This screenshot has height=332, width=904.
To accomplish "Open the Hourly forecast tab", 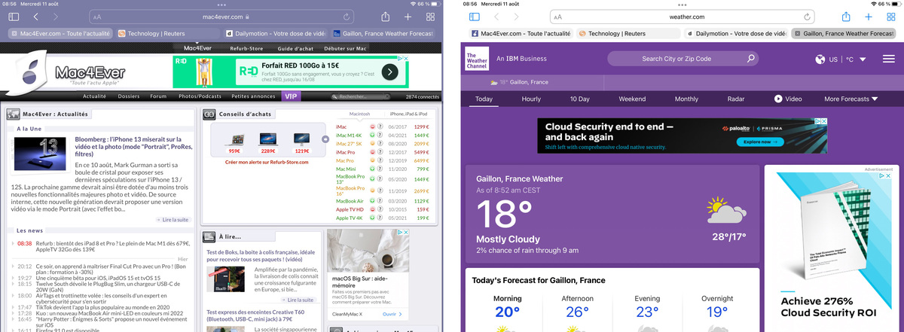I will tap(531, 99).
